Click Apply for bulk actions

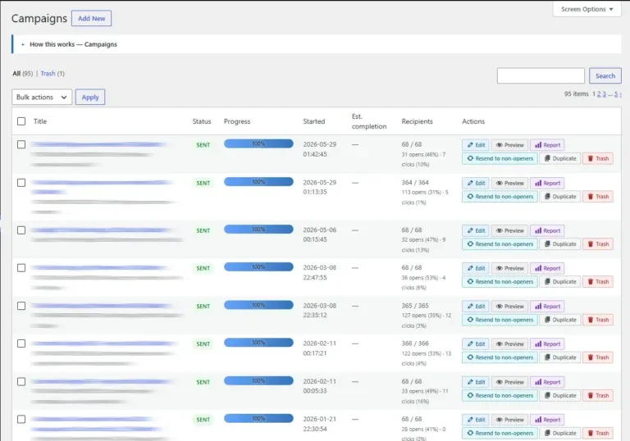point(90,98)
